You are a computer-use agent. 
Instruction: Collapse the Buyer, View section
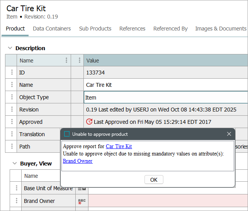click(x=14, y=164)
